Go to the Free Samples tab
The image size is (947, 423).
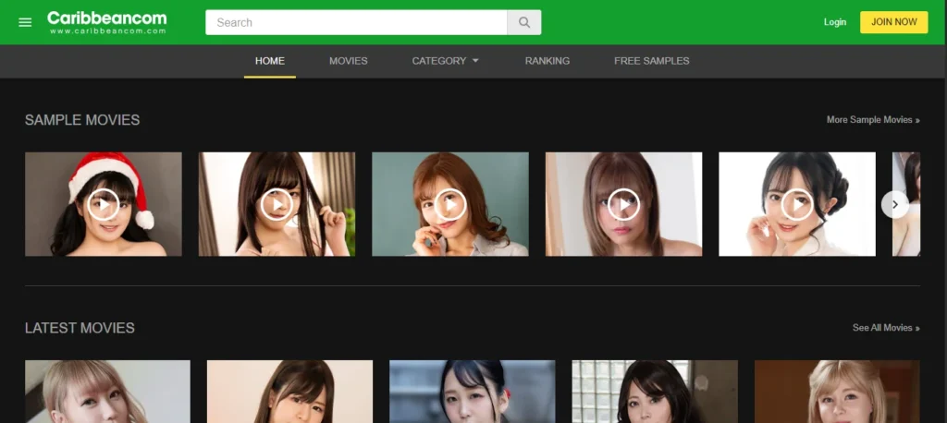point(652,61)
